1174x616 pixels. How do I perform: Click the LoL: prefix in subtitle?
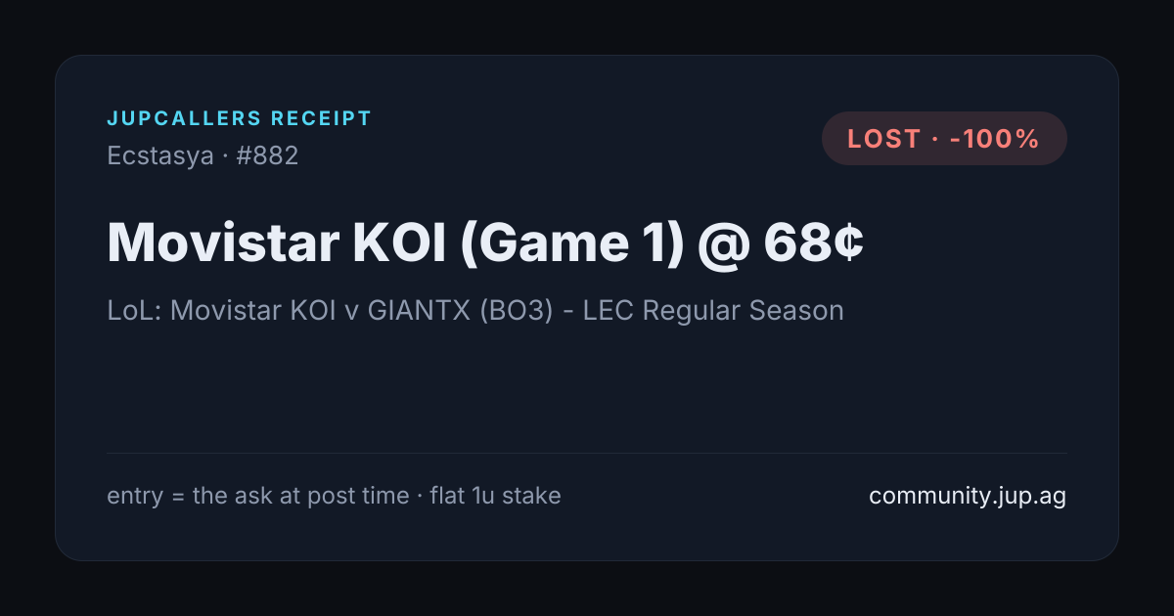coord(134,311)
